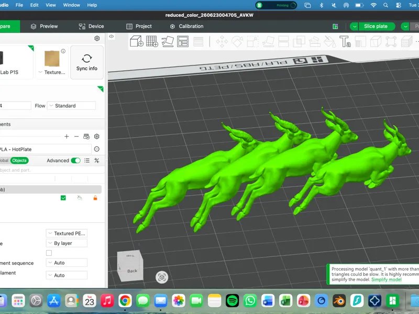Click the PLA - HotPlate filament field
Image resolution: width=419 pixels, height=314 pixels.
point(46,149)
